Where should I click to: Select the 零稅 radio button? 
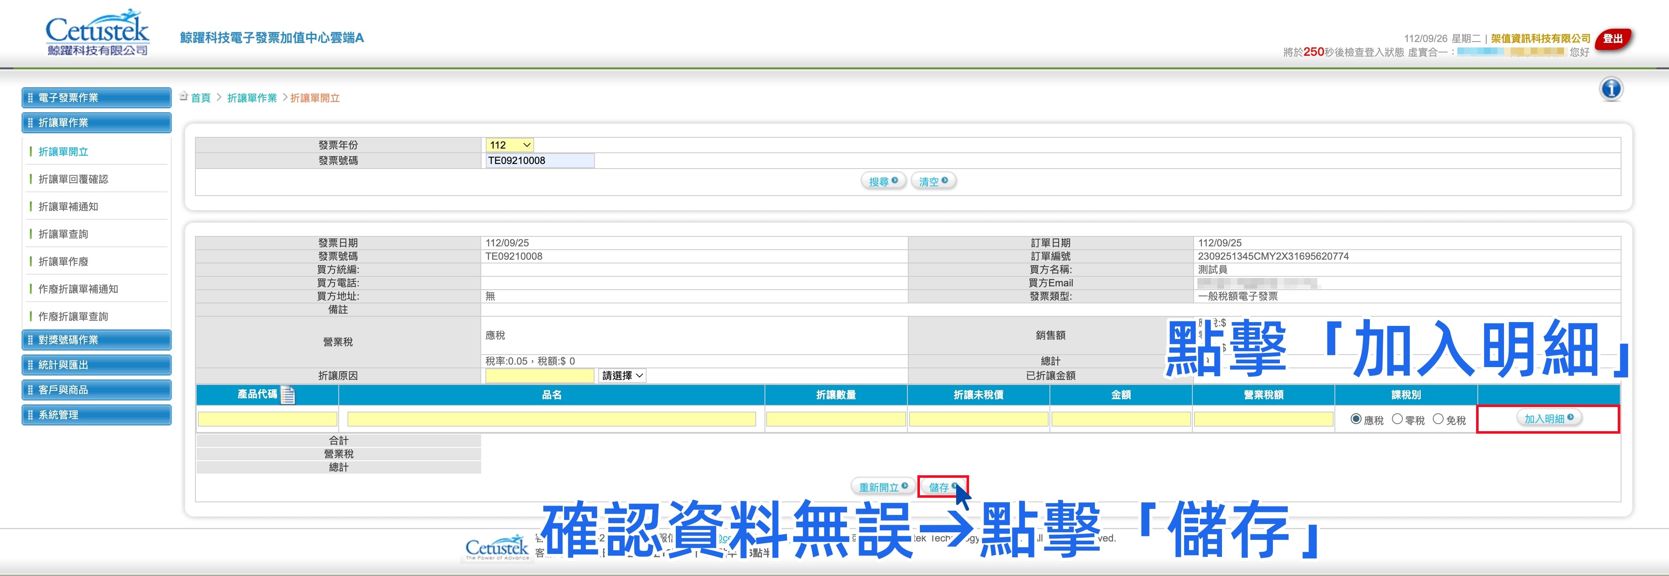1397,419
